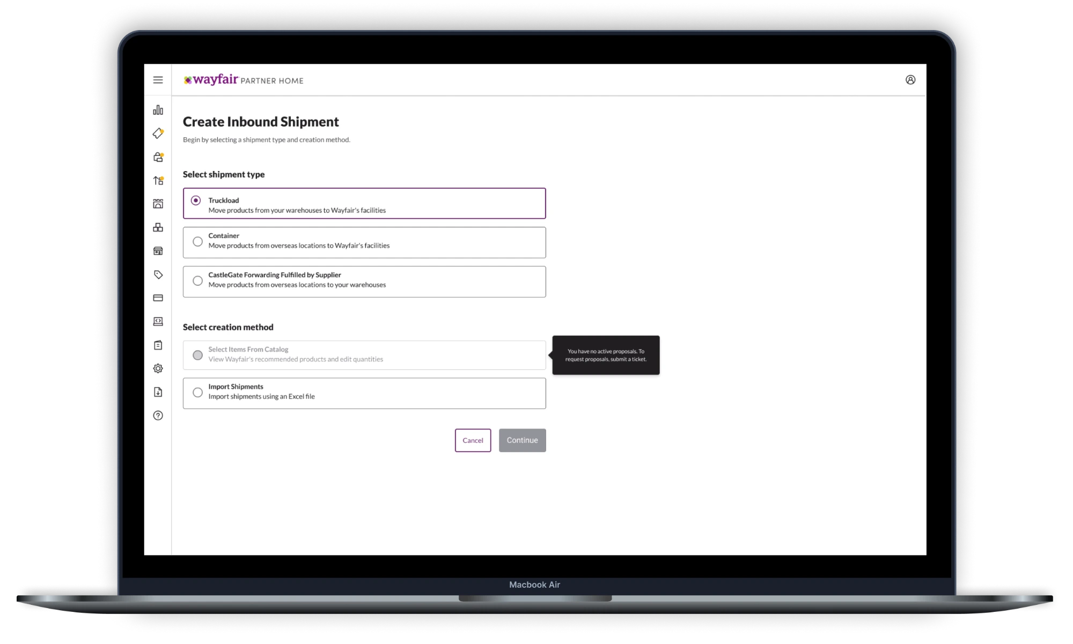Click 'Begin by selecting a shipment type' text

tap(266, 140)
